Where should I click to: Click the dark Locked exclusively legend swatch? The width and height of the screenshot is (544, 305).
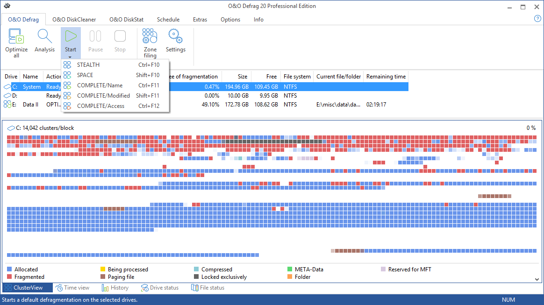click(196, 277)
